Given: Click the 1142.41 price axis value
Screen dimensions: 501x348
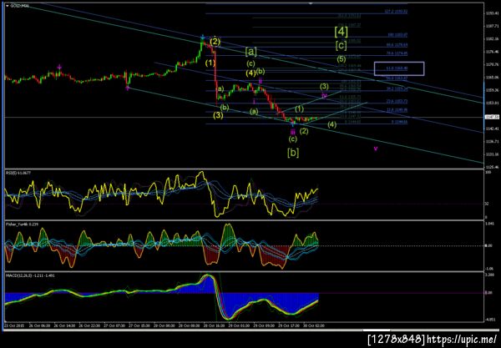Looking at the screenshot, I should click(493, 129).
